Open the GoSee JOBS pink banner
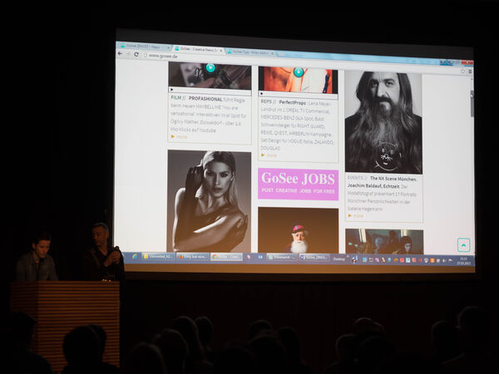499x374 pixels. pos(299,185)
